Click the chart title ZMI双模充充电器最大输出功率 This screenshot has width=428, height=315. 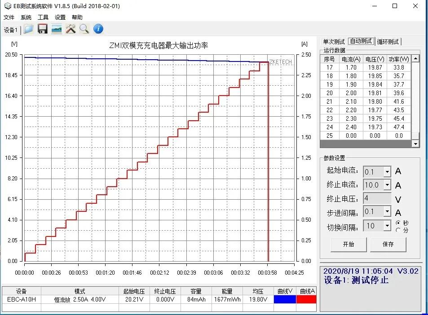159,45
